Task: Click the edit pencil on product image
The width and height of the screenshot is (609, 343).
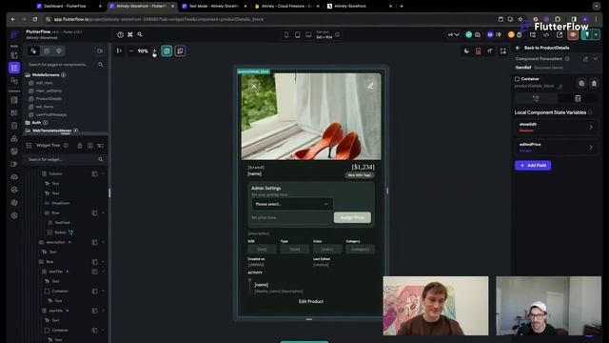Action: coord(370,86)
